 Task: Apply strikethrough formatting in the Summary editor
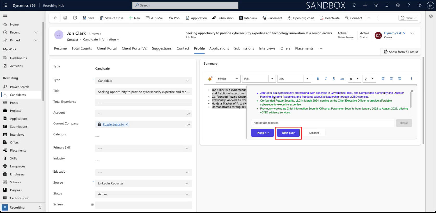point(342,79)
